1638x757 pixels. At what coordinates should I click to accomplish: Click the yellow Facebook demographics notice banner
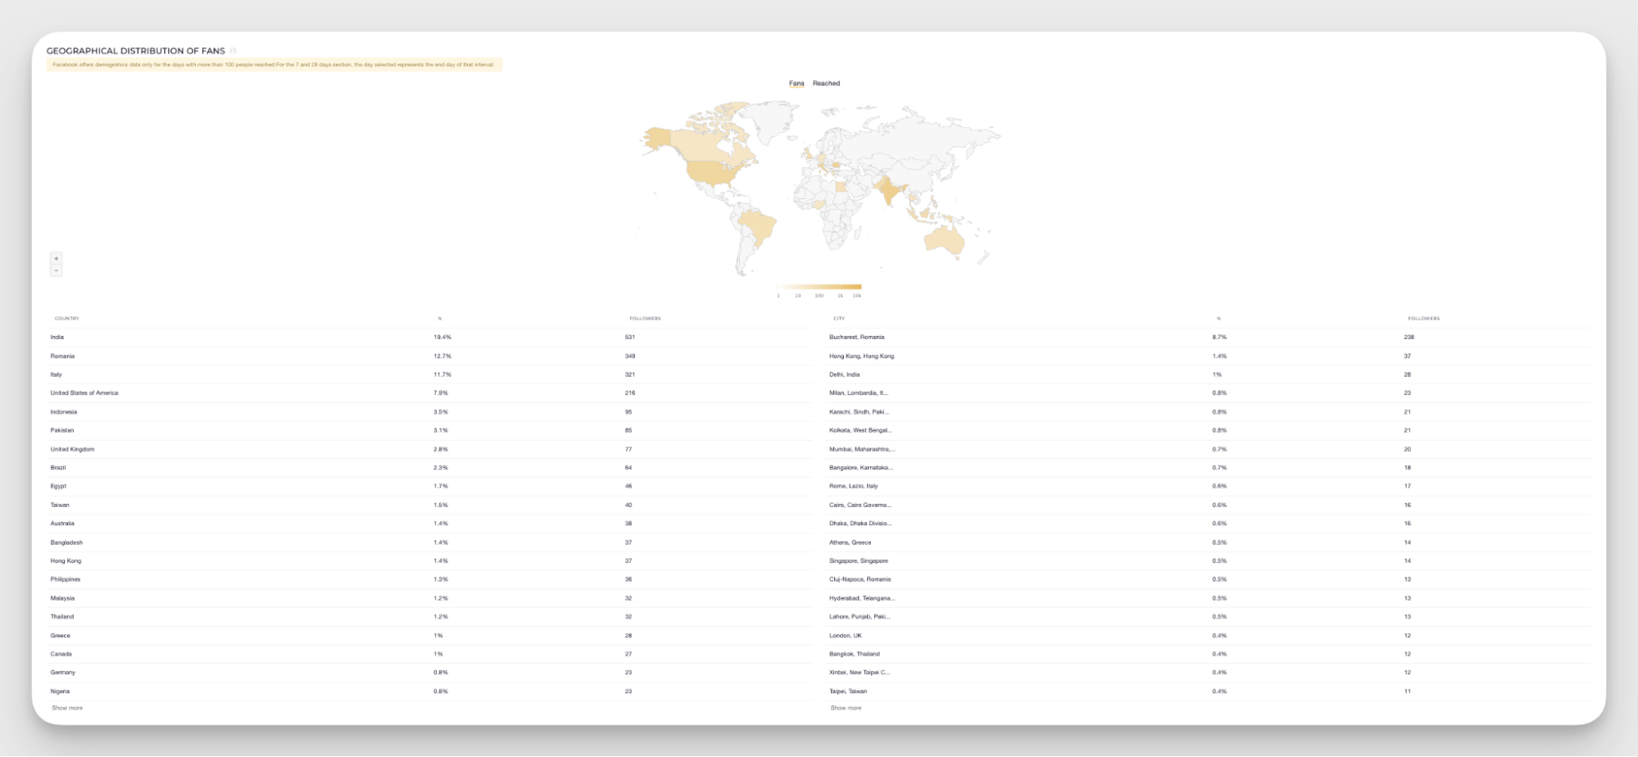274,65
